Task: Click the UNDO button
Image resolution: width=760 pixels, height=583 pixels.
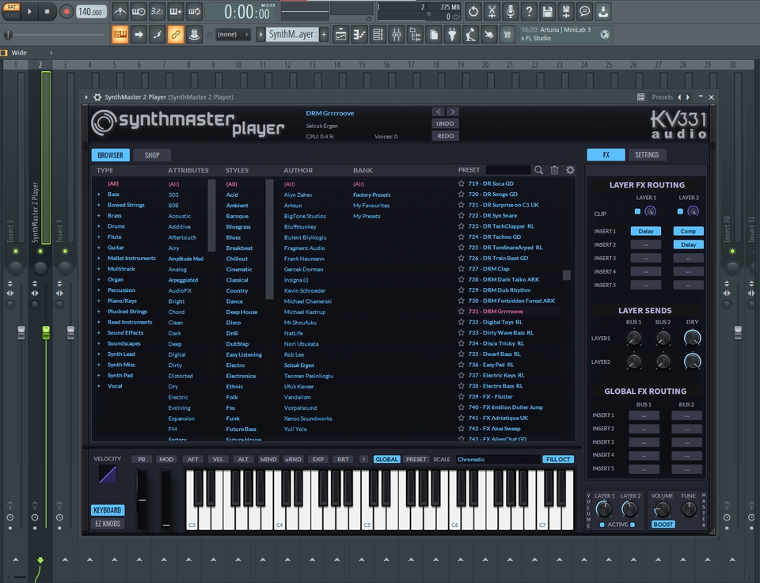Action: pyautogui.click(x=445, y=123)
